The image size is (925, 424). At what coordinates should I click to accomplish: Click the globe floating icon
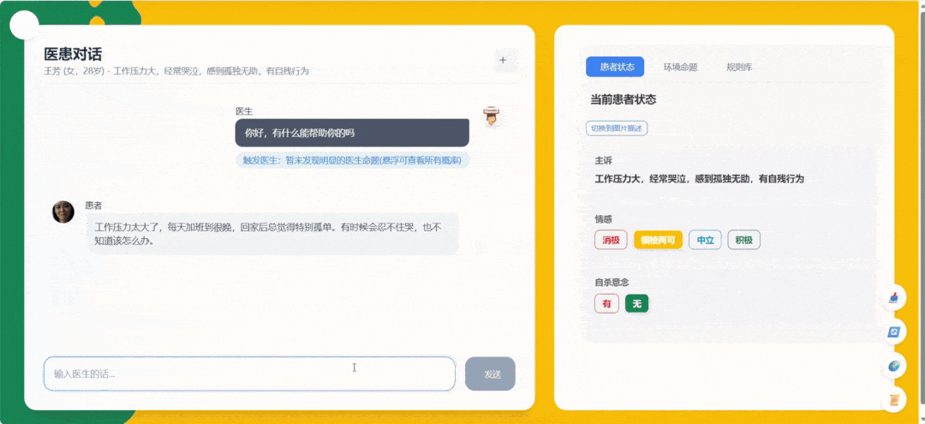pyautogui.click(x=894, y=367)
